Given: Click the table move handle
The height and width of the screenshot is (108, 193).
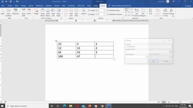Looking at the screenshot, I should click(x=56, y=41).
